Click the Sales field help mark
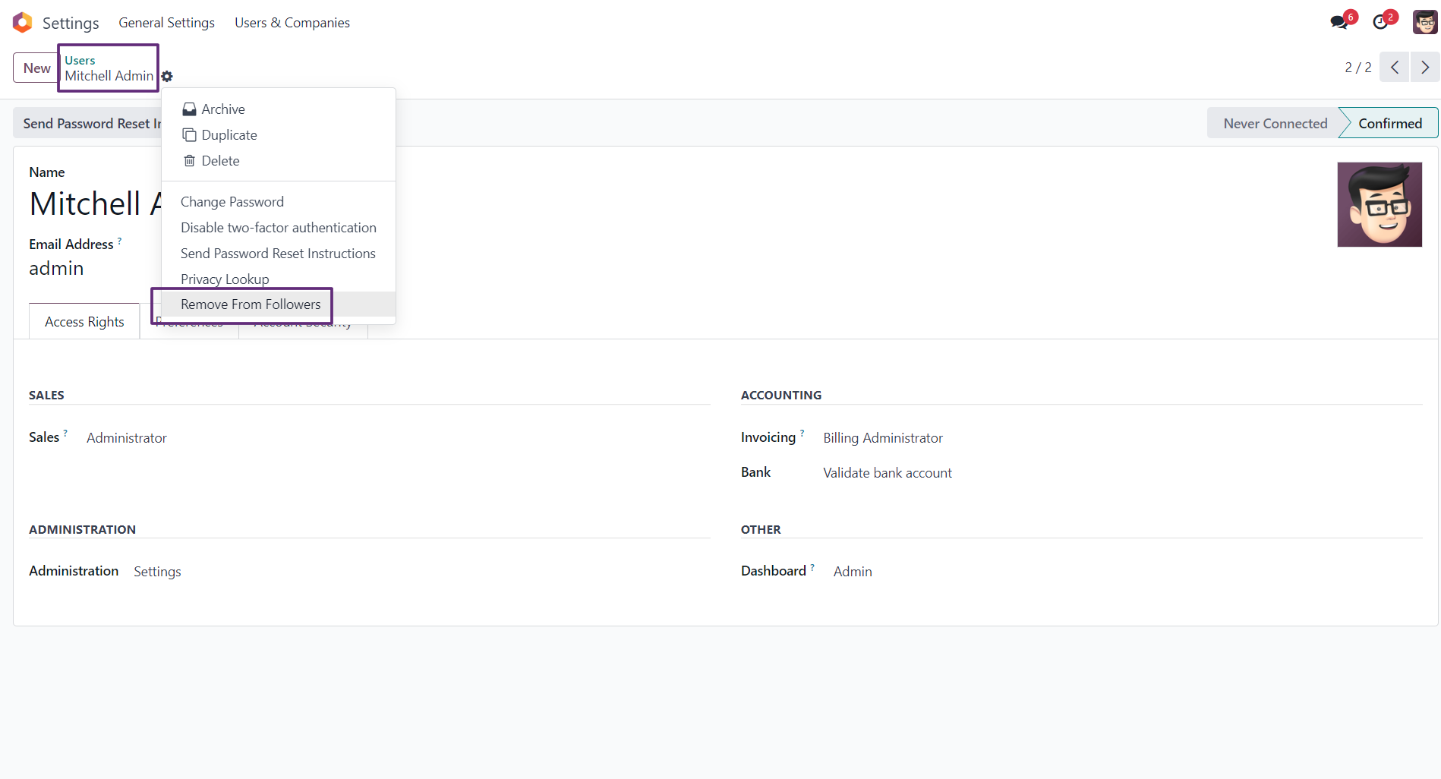The image size is (1441, 779). [65, 434]
